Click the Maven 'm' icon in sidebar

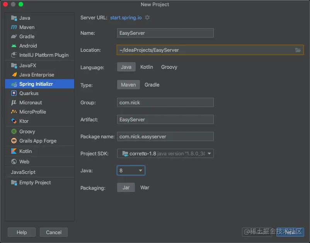click(14, 27)
